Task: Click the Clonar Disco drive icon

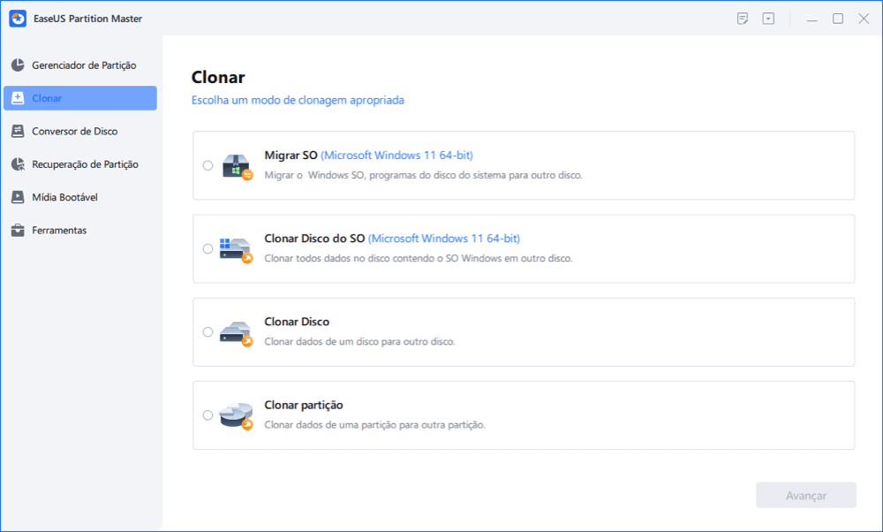Action: [236, 333]
